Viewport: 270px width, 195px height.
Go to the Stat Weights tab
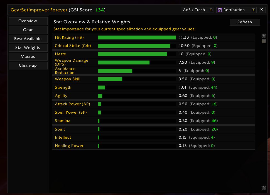[x=28, y=47]
